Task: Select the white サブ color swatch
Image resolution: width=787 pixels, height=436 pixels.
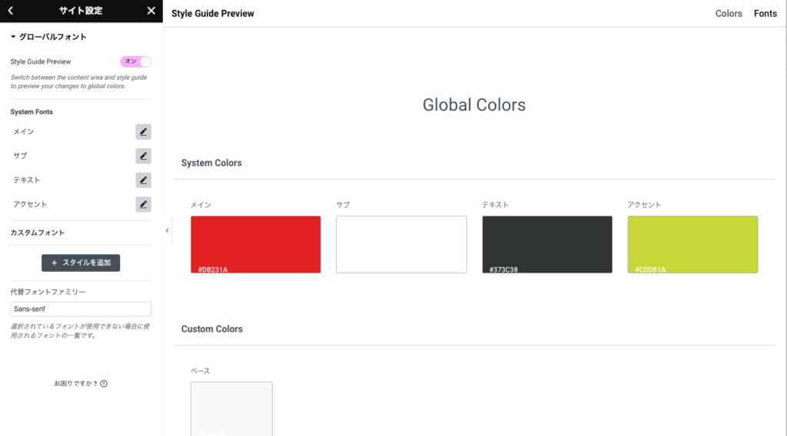Action: pos(401,244)
